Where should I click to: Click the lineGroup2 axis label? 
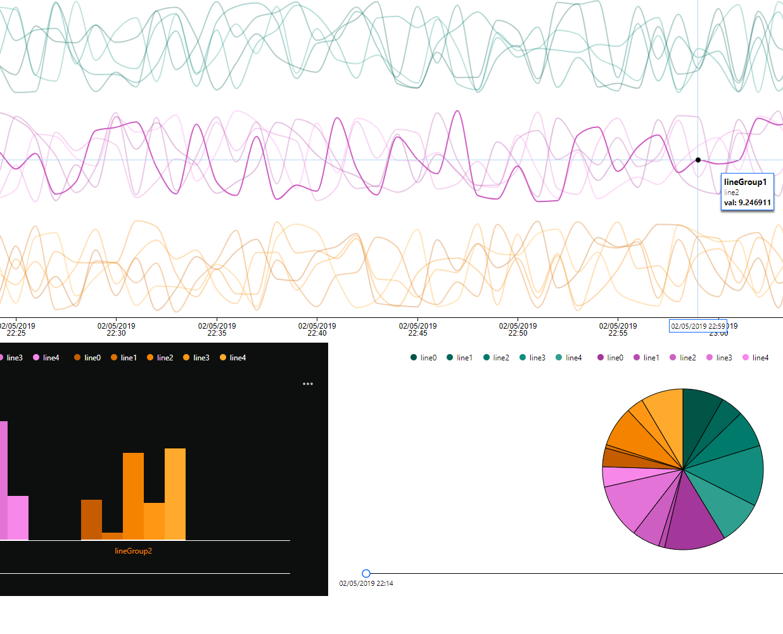(x=133, y=551)
